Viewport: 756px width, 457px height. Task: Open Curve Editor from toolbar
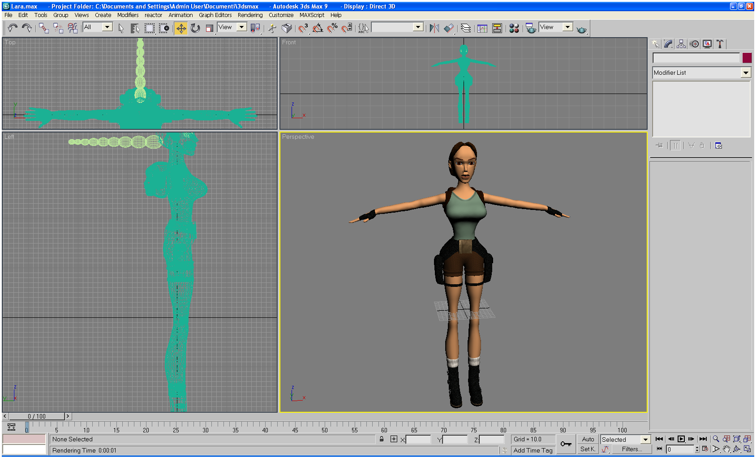point(482,28)
